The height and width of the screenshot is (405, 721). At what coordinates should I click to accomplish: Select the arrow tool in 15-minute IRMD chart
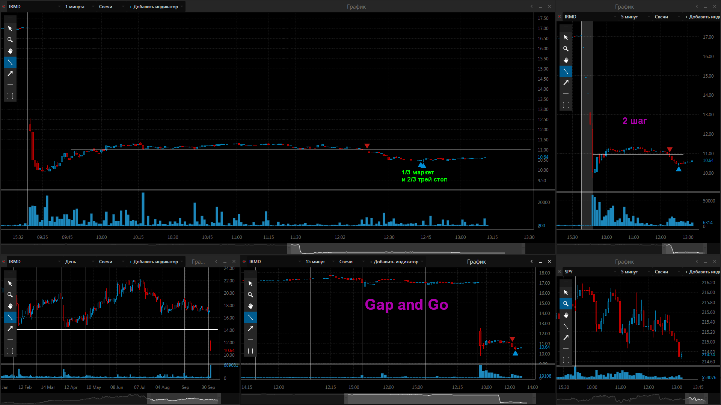point(250,328)
